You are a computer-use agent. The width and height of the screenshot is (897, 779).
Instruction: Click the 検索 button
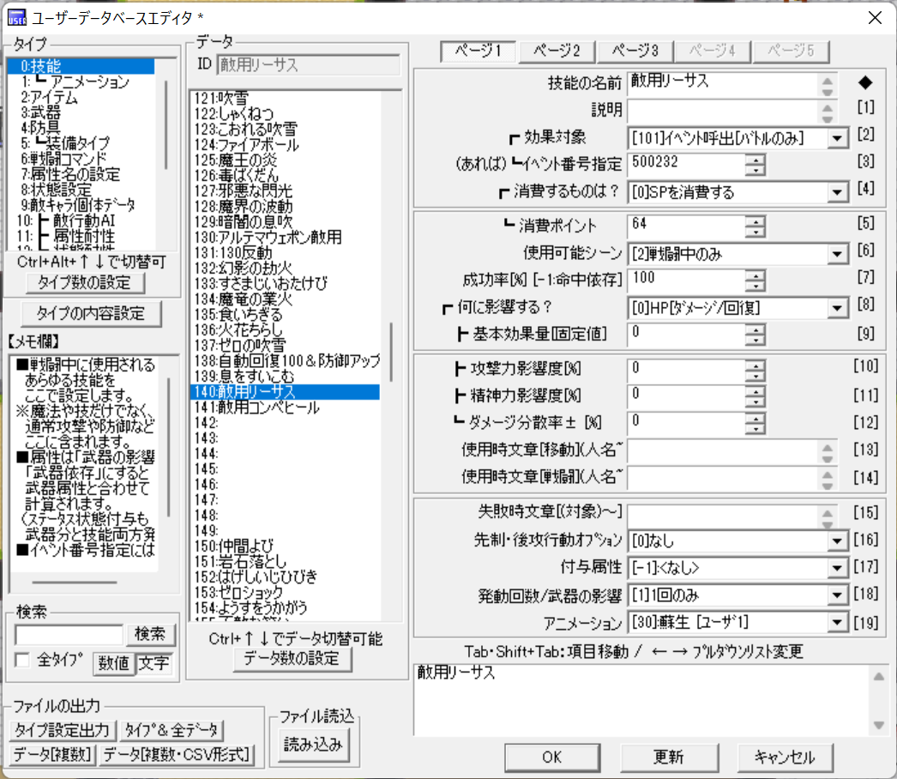pyautogui.click(x=150, y=634)
